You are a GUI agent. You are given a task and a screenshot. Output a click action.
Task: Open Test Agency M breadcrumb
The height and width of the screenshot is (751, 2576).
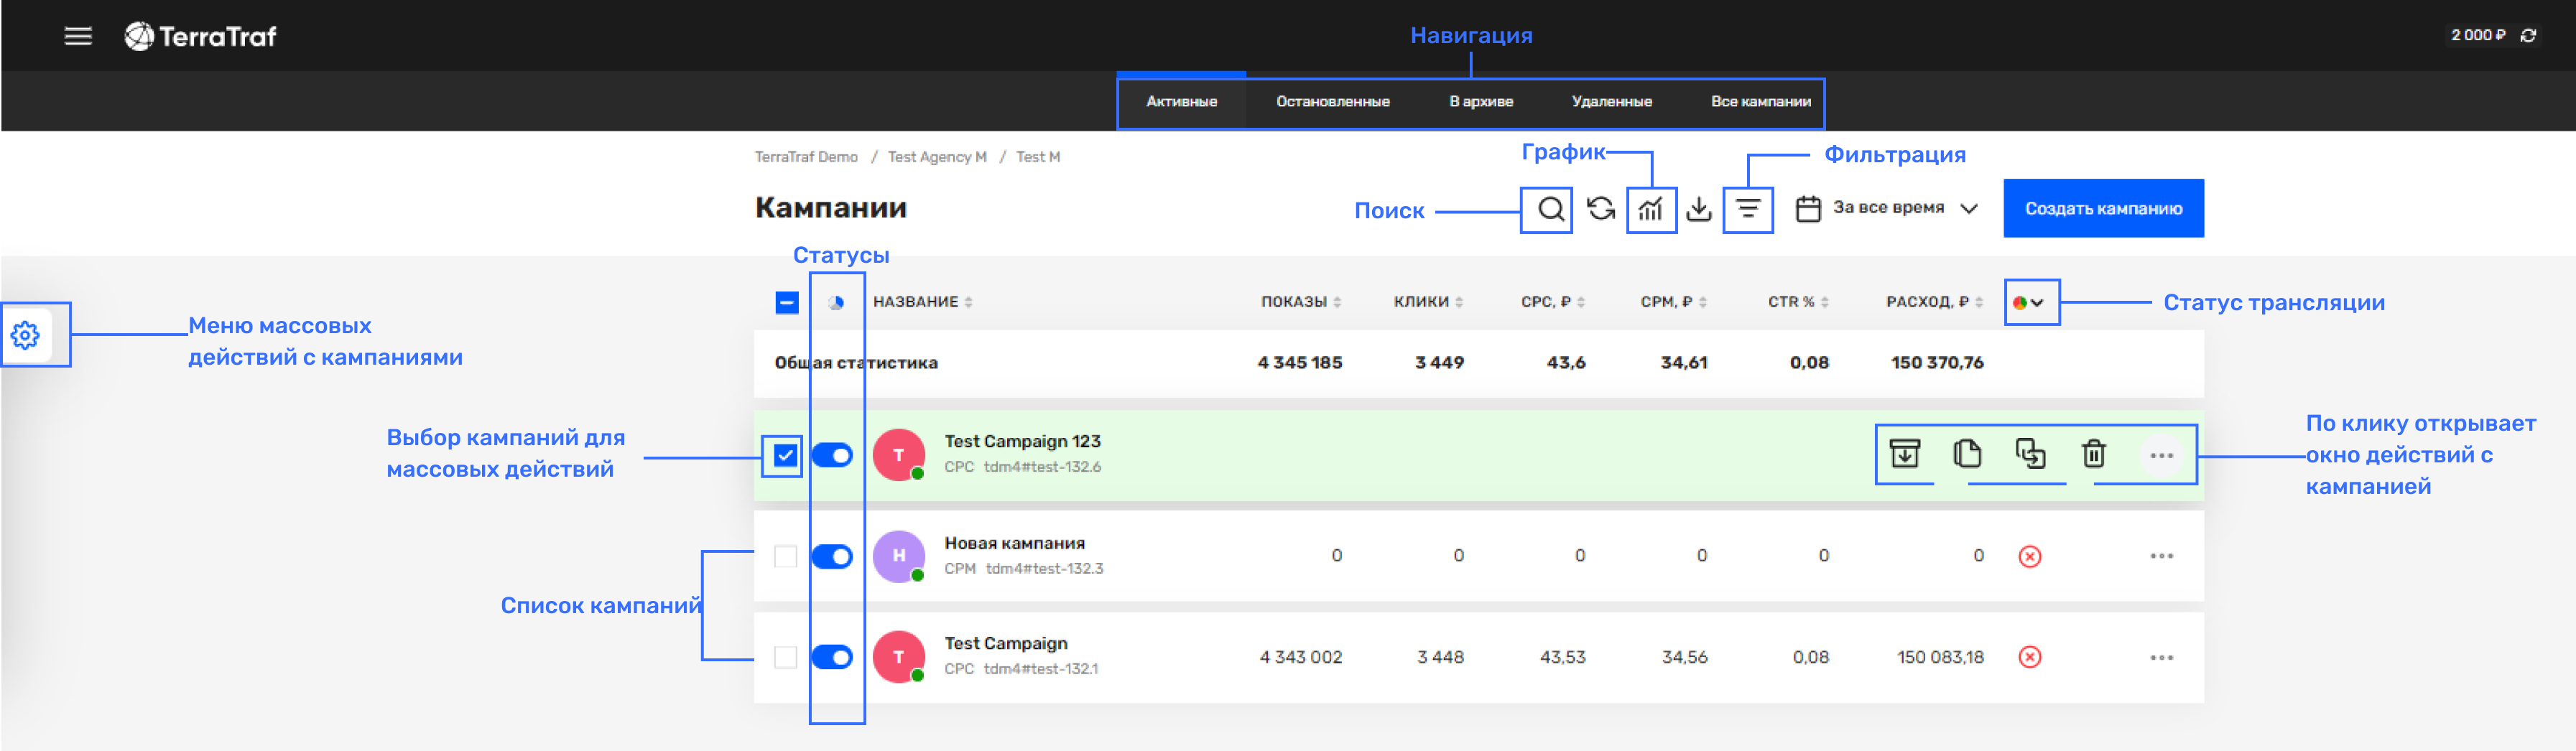point(937,157)
